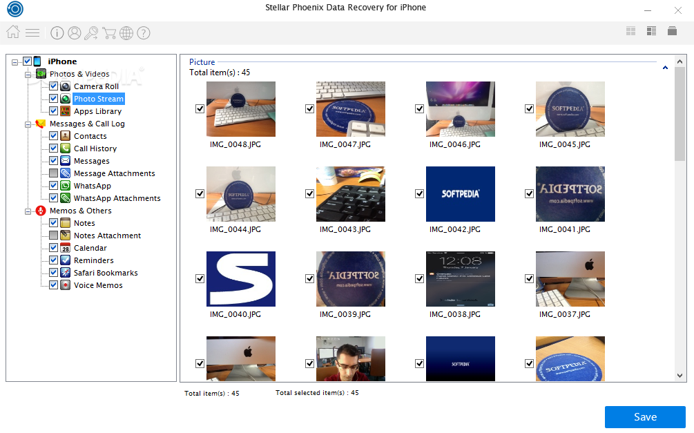Select the IMG_0045.JPG thumbnail

pyautogui.click(x=570, y=109)
